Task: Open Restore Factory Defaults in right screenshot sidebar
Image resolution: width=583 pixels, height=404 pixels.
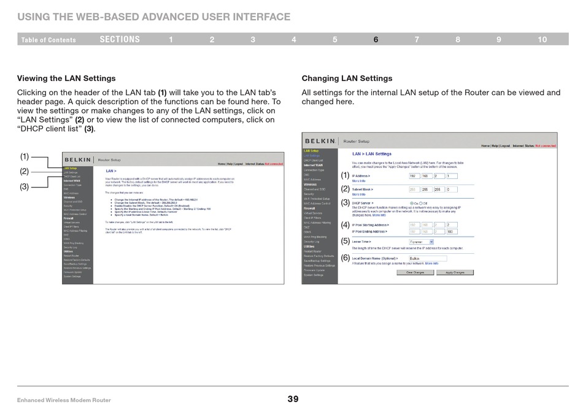Action: [319, 256]
